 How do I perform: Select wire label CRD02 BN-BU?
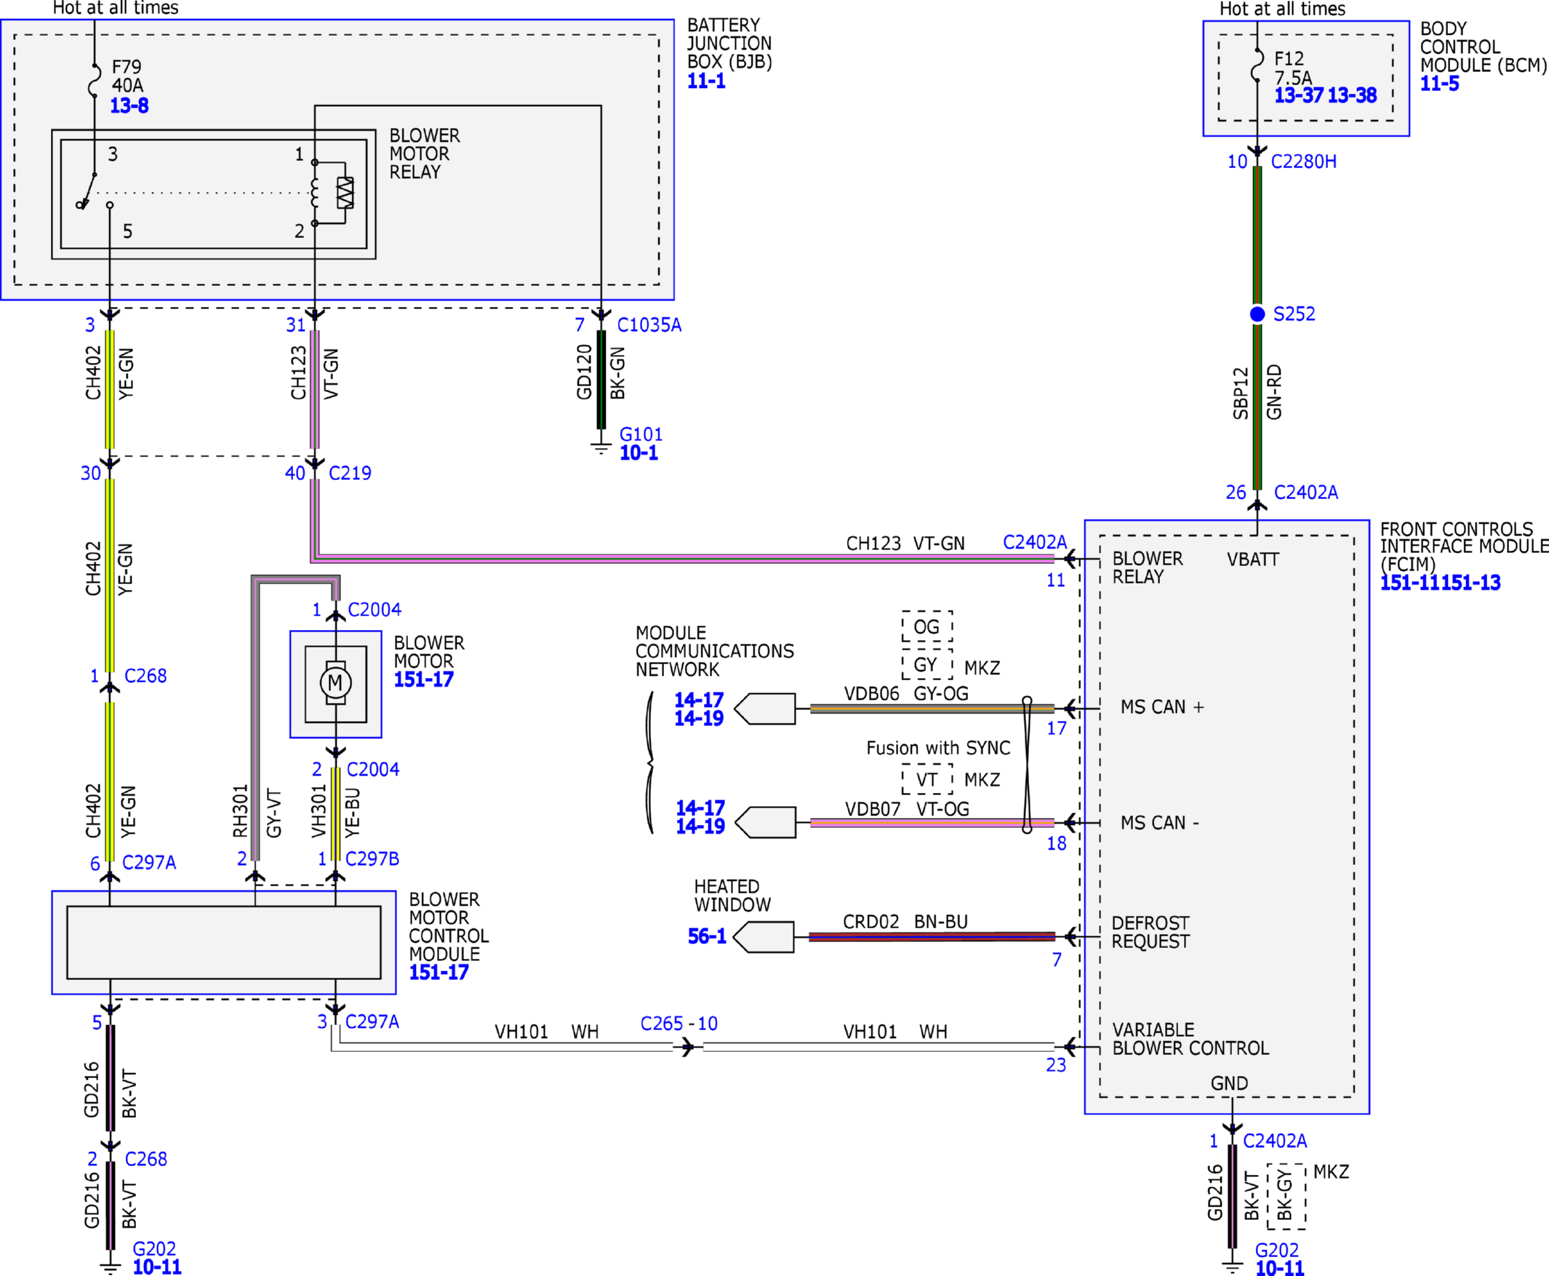[x=905, y=922]
